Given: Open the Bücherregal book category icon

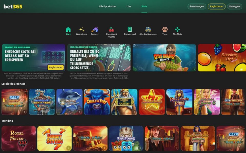Looking at the screenshot, I should 130,29.
